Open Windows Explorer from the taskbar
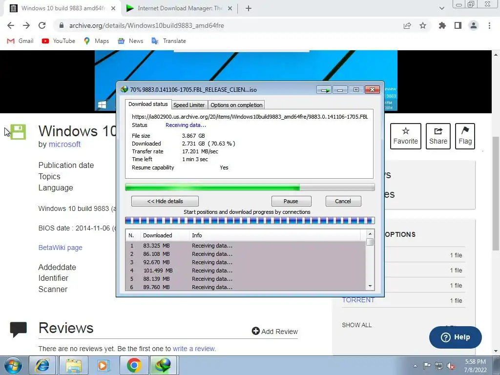This screenshot has width=500, height=375. tap(74, 365)
